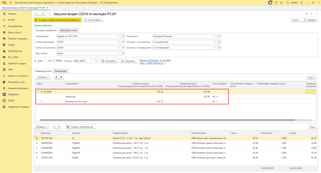The height and width of the screenshot is (173, 321).
Task: Click the Настройки button
Action: [109, 61]
